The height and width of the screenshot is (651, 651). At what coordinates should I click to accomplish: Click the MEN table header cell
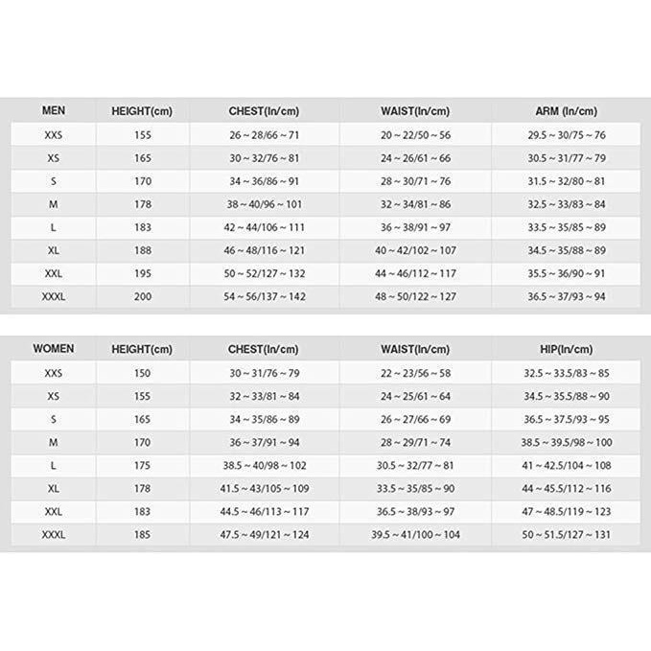coord(53,110)
